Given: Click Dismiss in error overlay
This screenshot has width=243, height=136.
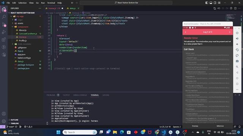Looking at the screenshot, I should 195,126.
